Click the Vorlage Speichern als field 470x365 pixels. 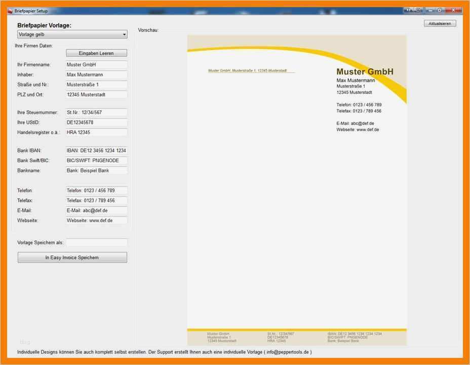pyautogui.click(x=97, y=242)
